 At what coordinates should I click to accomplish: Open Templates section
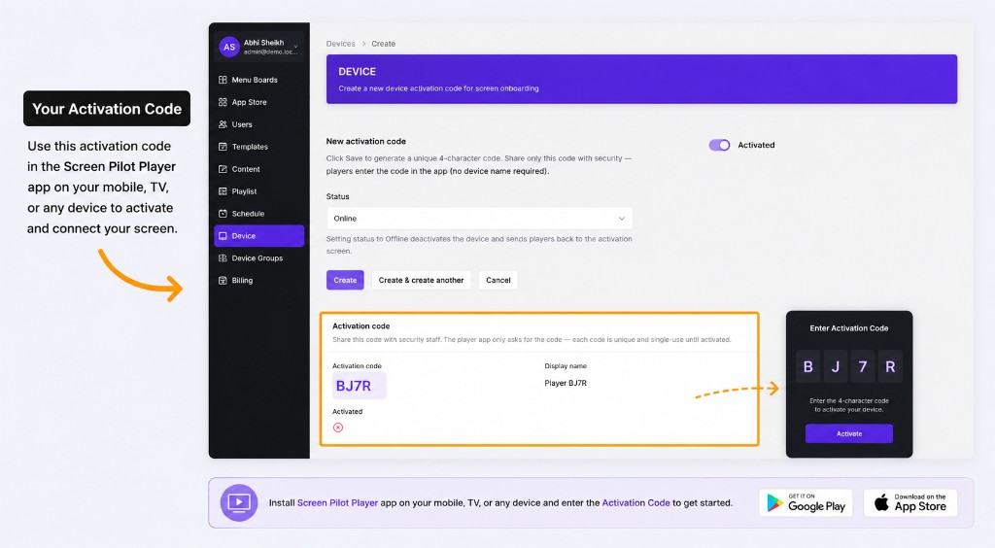(x=258, y=147)
